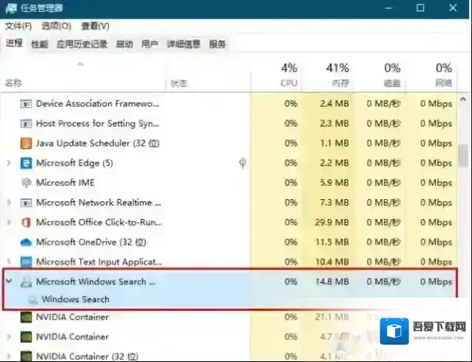Viewport: 472px width, 362px height.
Task: Click the Microsoft Text Input Application icon
Action: pos(26,262)
